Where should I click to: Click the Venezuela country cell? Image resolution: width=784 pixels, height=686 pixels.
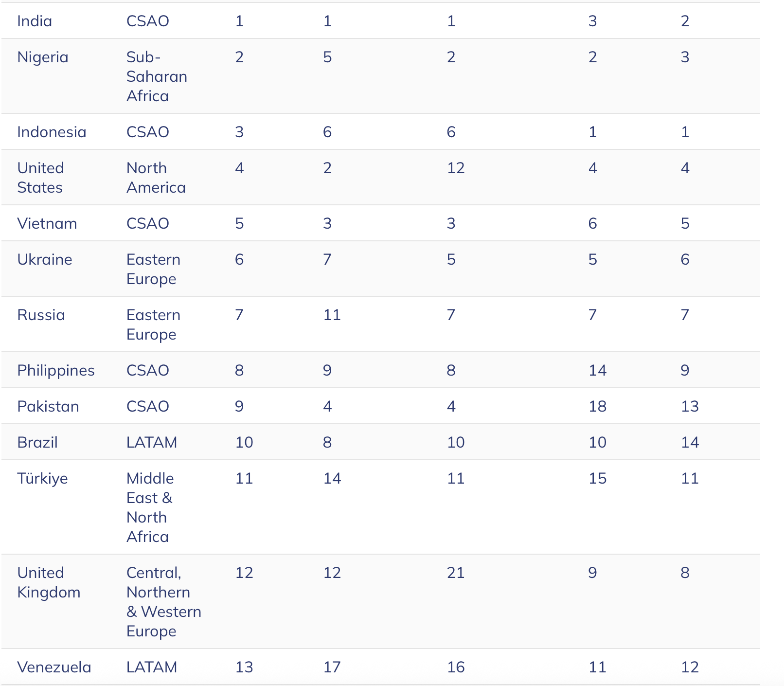54,667
